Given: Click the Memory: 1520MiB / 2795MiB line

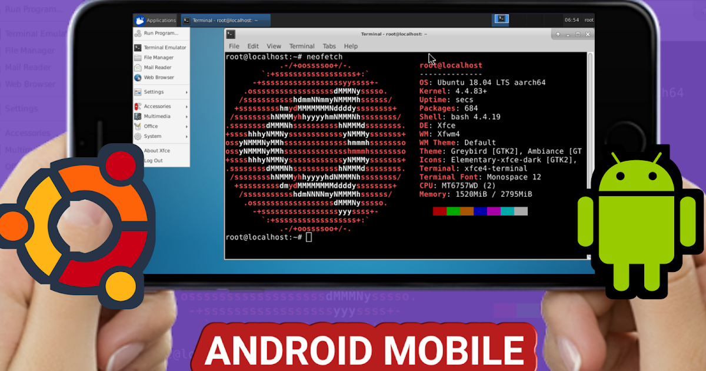Looking at the screenshot, I should [476, 194].
